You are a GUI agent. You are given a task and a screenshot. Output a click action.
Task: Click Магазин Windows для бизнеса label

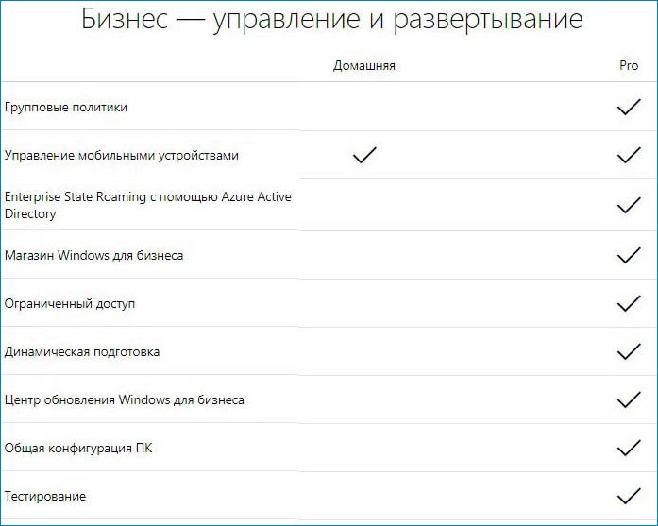(x=94, y=255)
